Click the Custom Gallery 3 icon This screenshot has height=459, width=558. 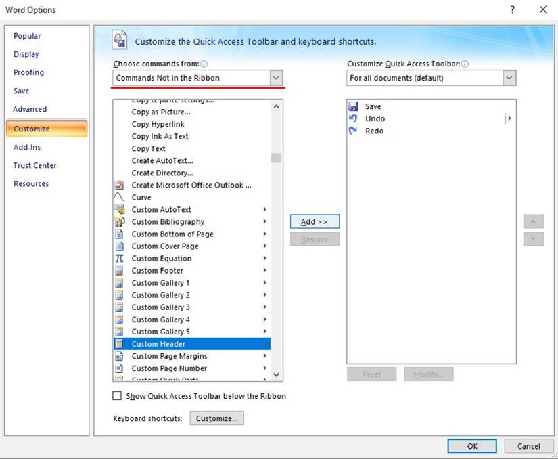(119, 307)
